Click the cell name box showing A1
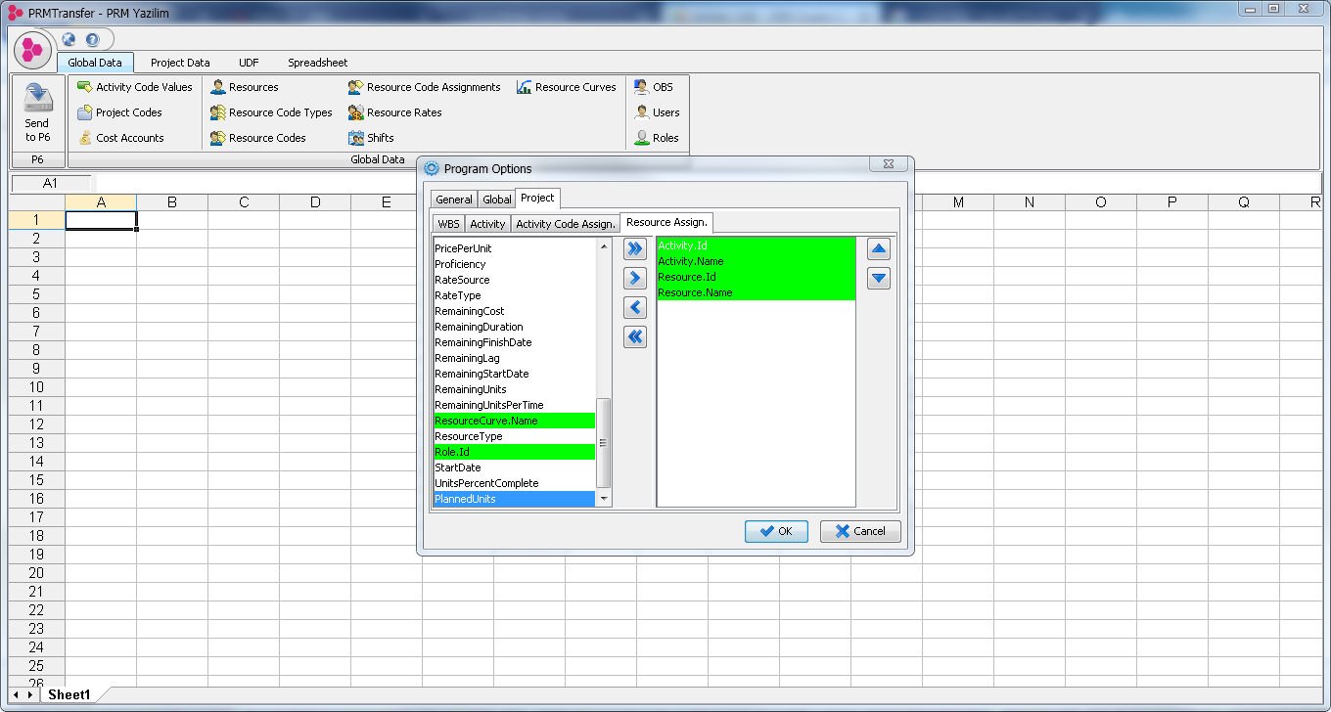 click(51, 183)
